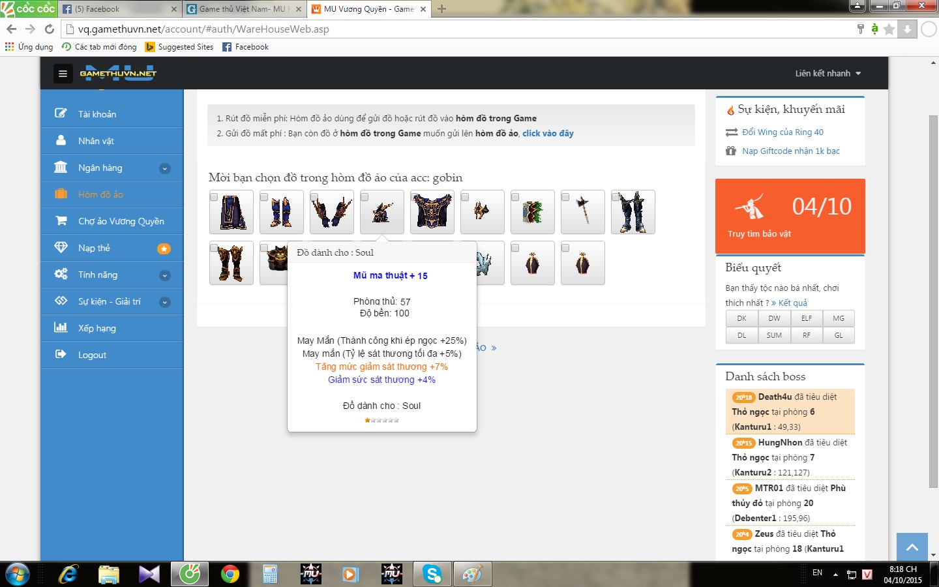This screenshot has height=587, width=939.
Task: Open the Liên kết nhanh dropdown
Action: point(828,74)
